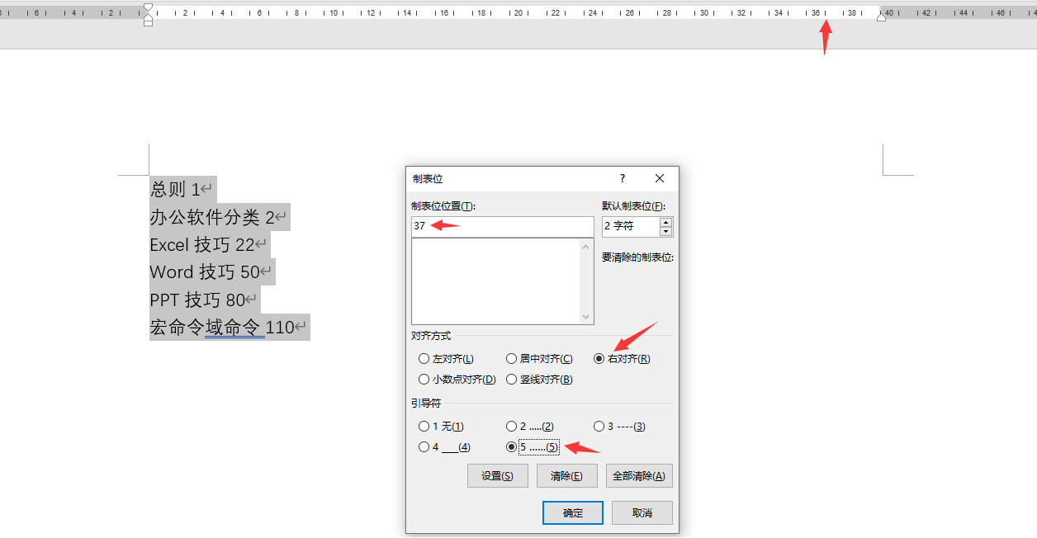Click the 全部清除(A) button
Viewport: 1037px width, 538px height.
639,476
